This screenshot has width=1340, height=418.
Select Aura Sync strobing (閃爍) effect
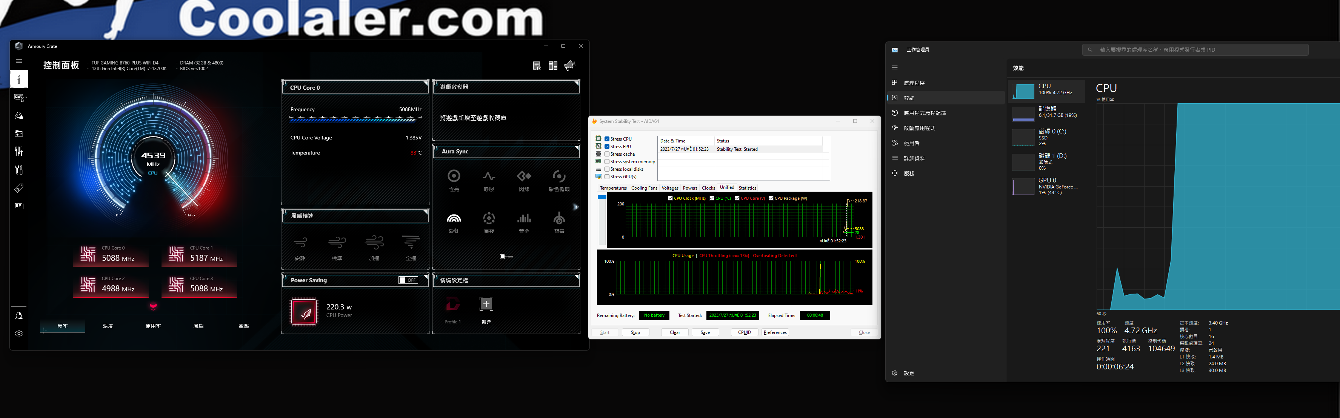point(524,180)
